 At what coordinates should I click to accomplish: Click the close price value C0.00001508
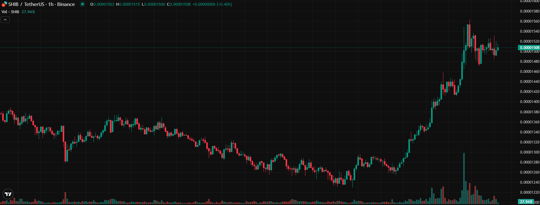point(179,4)
